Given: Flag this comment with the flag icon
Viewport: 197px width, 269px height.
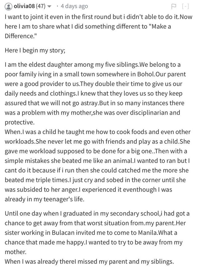Looking at the screenshot, I should (x=174, y=6).
